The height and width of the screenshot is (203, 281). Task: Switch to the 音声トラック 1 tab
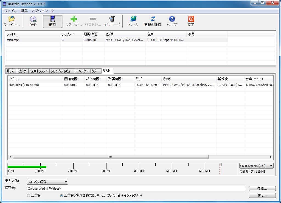pos(39,71)
